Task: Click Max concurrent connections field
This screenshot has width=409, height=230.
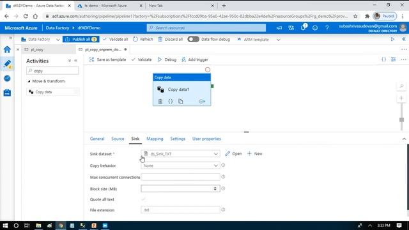Action: 180,177
